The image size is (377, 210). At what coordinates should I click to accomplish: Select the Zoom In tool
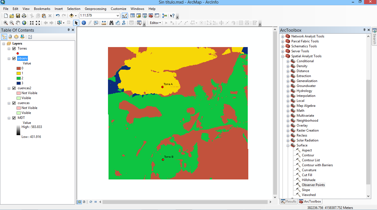(x=6, y=23)
